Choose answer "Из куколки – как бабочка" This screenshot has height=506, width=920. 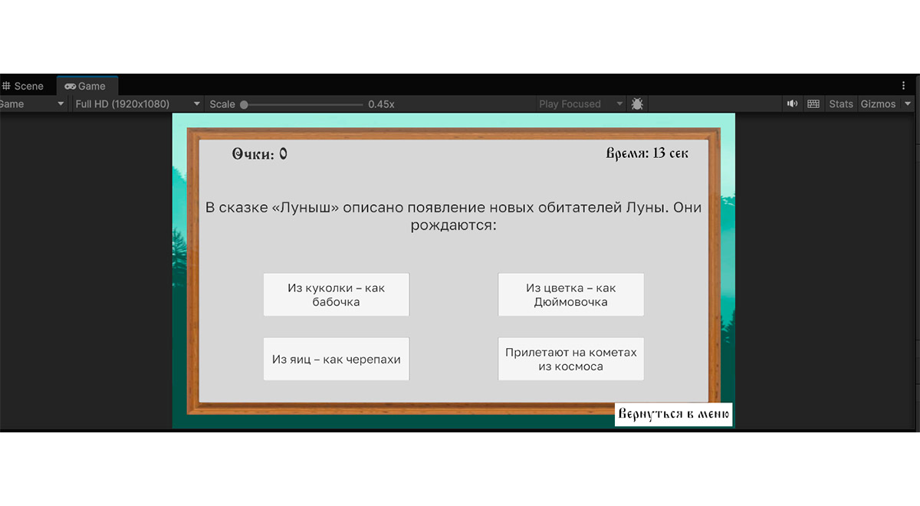[x=336, y=294]
